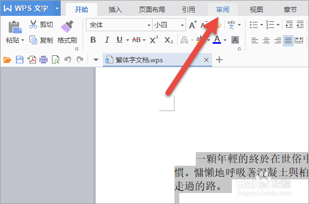The height and width of the screenshot is (204, 309).
Task: Save document with floppy icon
Action: [20, 60]
